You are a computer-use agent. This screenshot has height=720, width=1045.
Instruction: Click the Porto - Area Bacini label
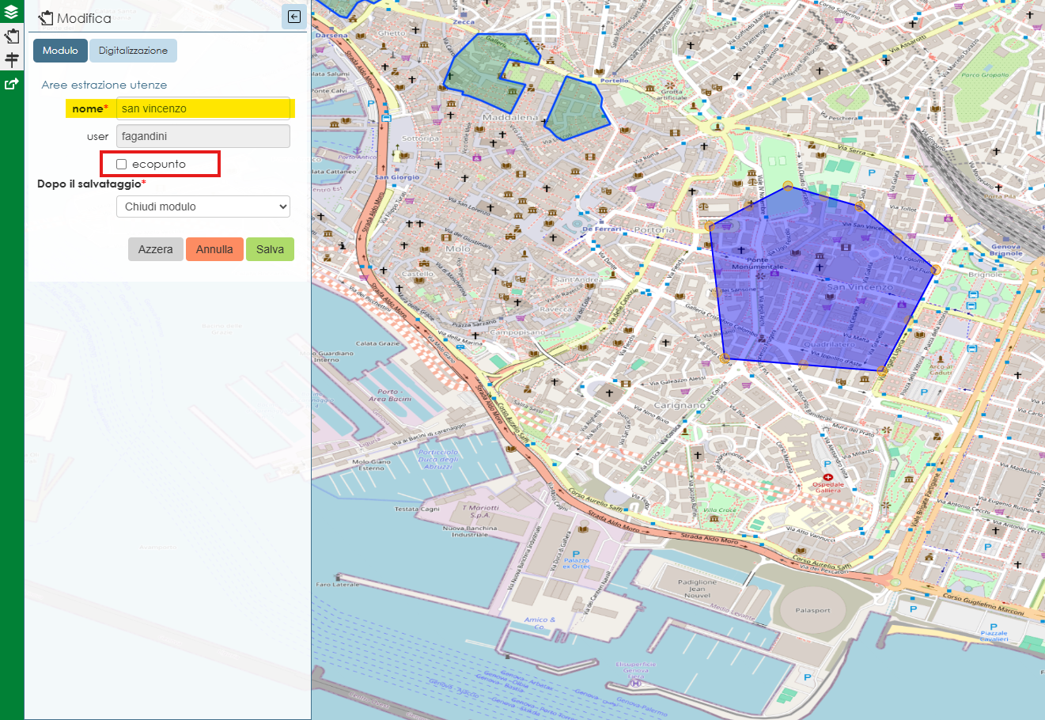(389, 395)
